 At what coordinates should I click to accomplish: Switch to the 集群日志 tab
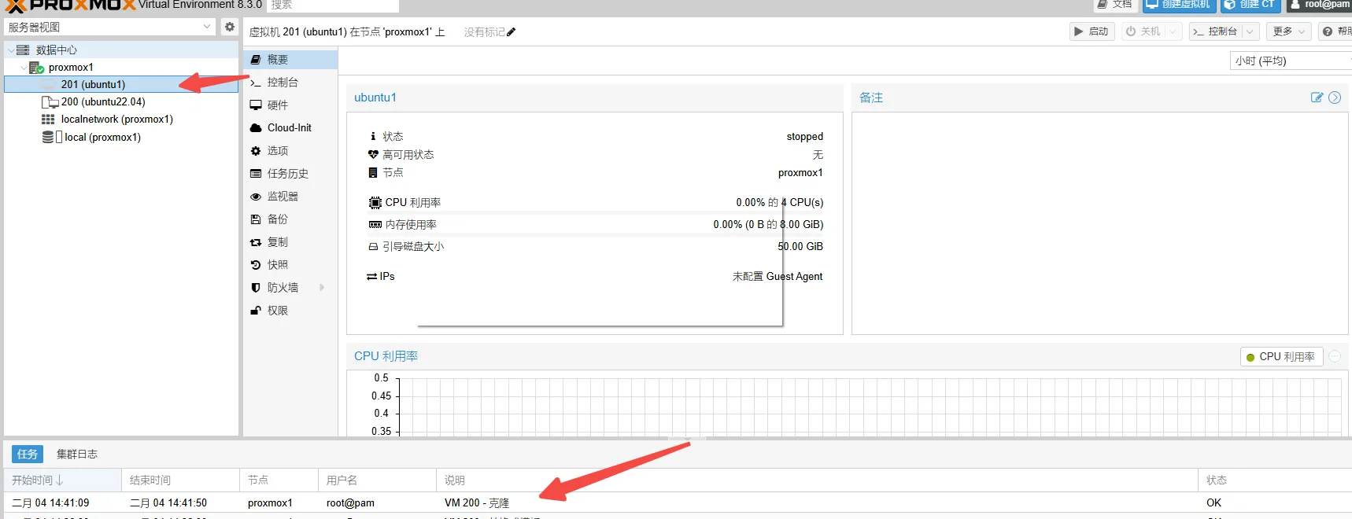click(x=77, y=455)
